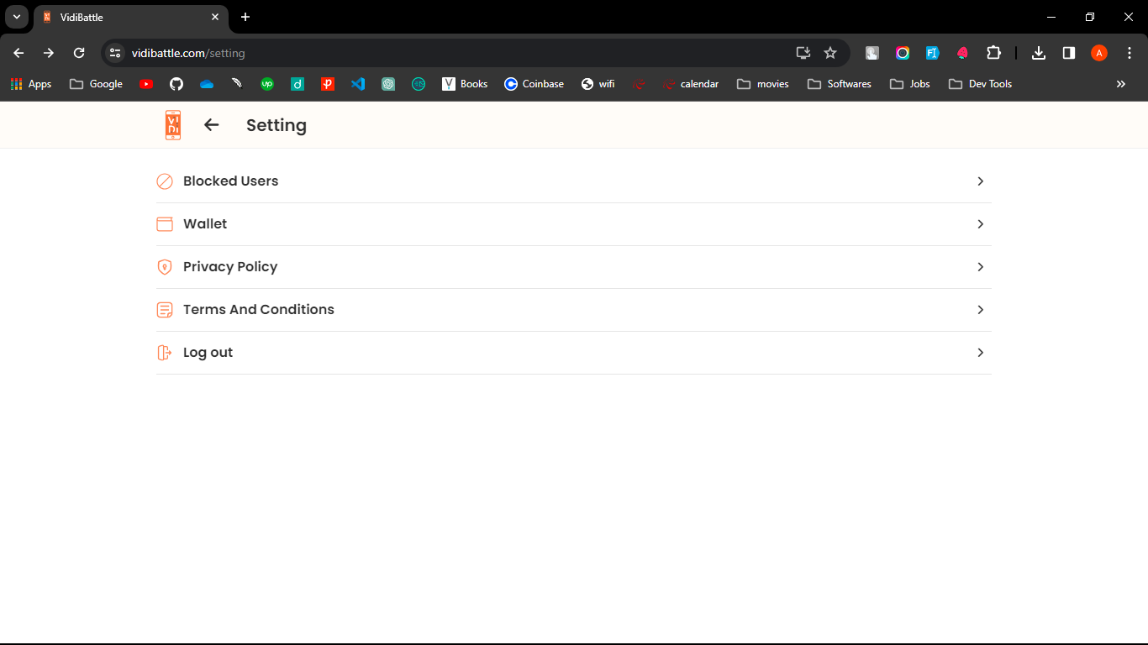Click the Privacy Policy row chevron
This screenshot has width=1148, height=645.
tap(980, 267)
